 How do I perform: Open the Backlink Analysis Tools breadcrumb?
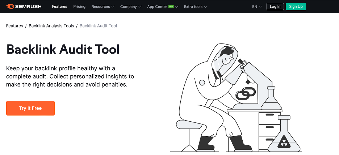tap(51, 26)
